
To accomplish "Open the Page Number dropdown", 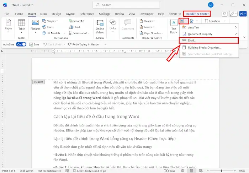I will pyautogui.click(x=152, y=33).
